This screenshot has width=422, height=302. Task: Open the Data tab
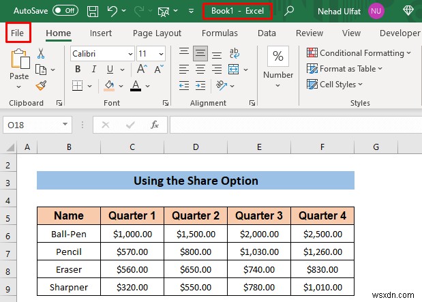coord(267,33)
